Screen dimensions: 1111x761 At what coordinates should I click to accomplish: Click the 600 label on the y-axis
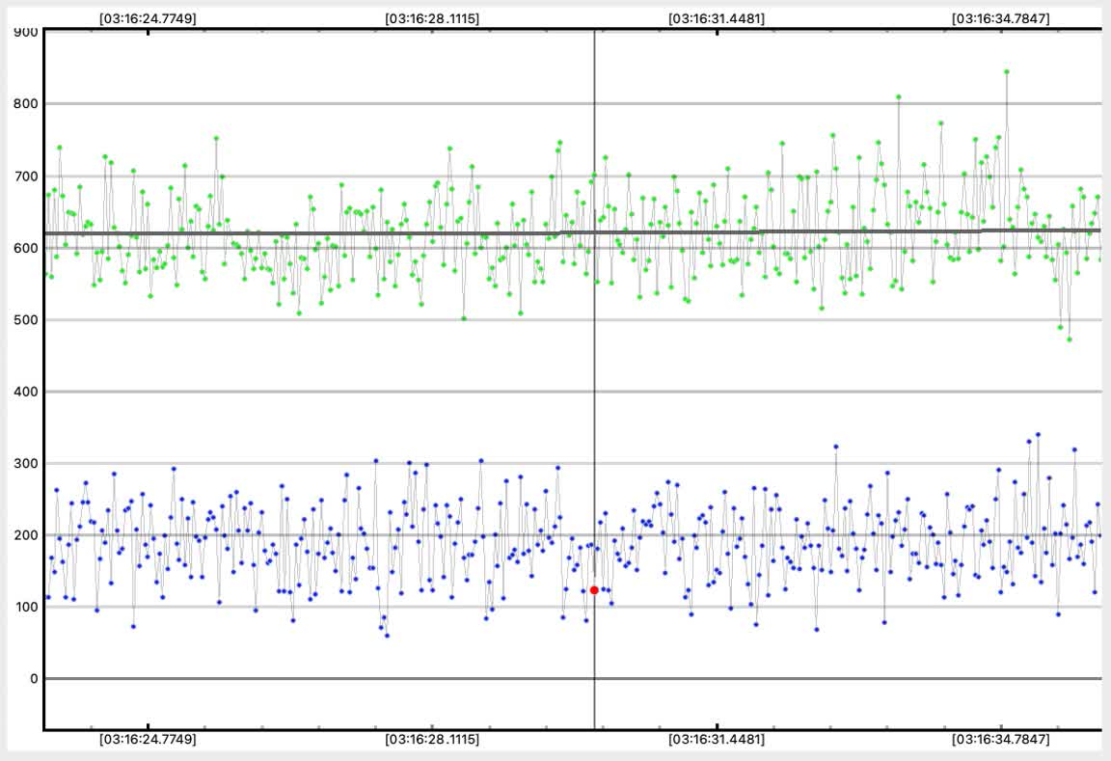26,248
